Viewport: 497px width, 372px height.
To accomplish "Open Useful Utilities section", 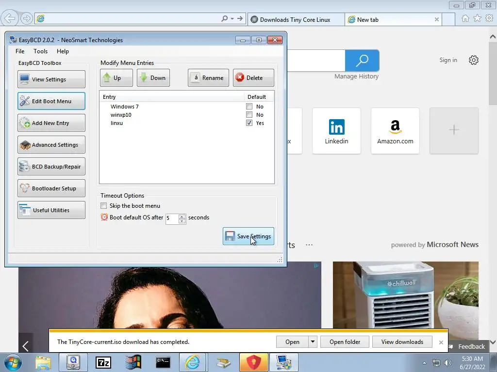I will pos(51,210).
